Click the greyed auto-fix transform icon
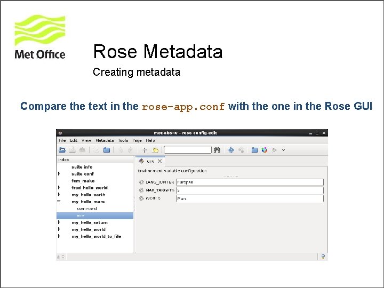The width and height of the screenshot is (384, 288). [x=241, y=150]
